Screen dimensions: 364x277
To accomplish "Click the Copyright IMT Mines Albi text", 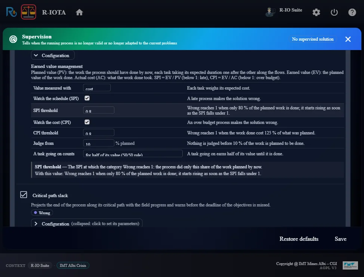I will 306,264.
